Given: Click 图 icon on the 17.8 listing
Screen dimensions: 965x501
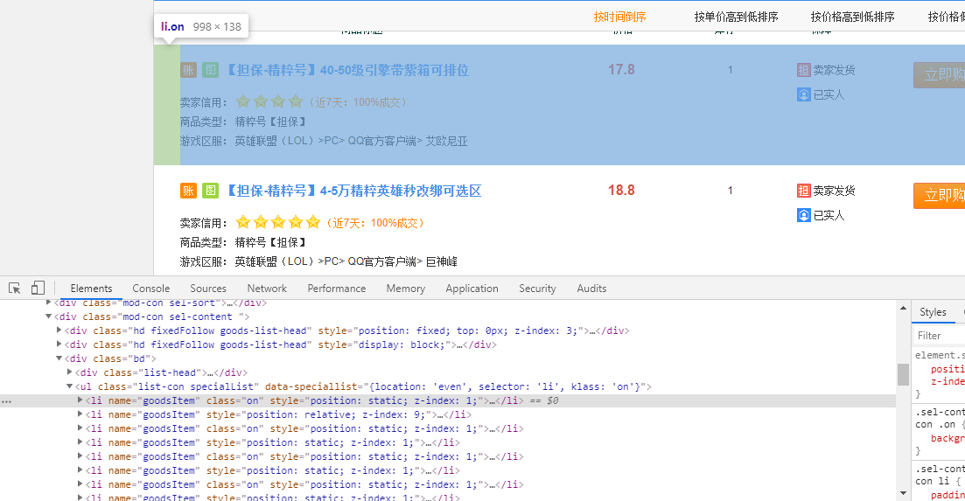Looking at the screenshot, I should (211, 70).
